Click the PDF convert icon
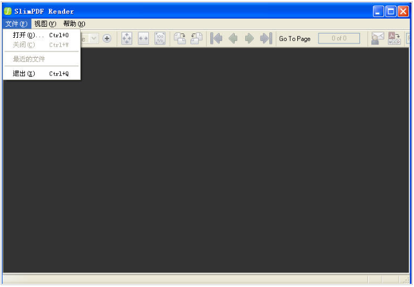The width and height of the screenshot is (414, 287). click(x=394, y=38)
